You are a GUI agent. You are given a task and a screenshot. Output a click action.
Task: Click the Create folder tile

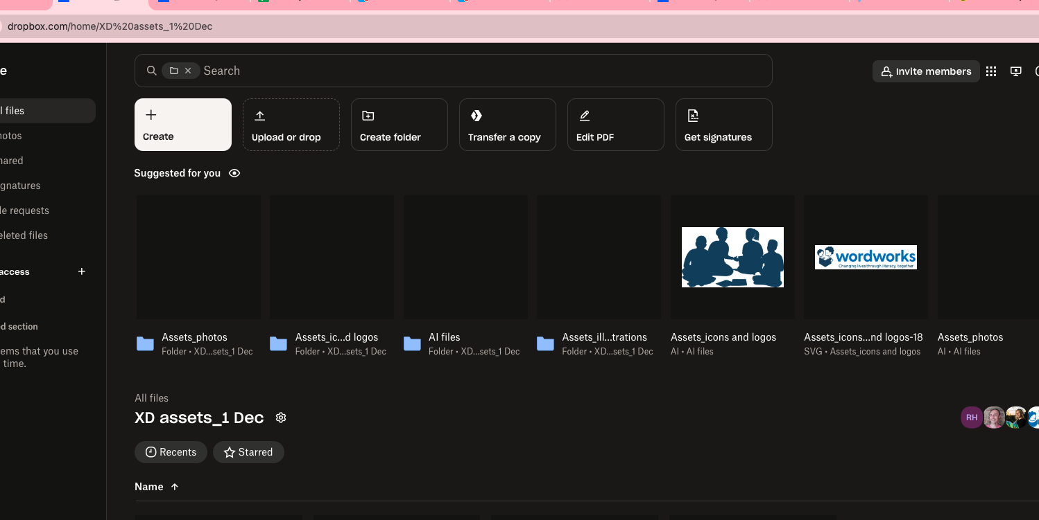(399, 125)
